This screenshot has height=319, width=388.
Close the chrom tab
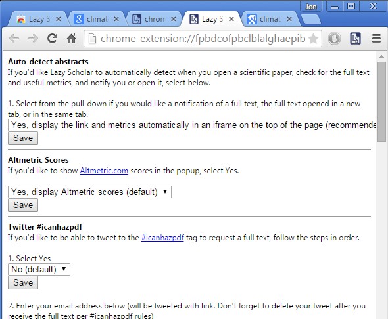click(x=174, y=19)
